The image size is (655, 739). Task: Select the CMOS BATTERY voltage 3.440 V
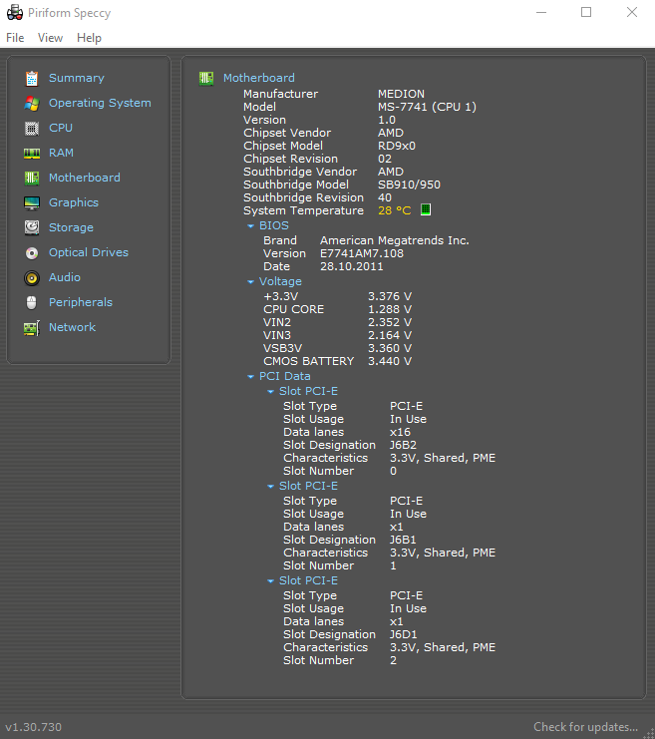(x=390, y=361)
